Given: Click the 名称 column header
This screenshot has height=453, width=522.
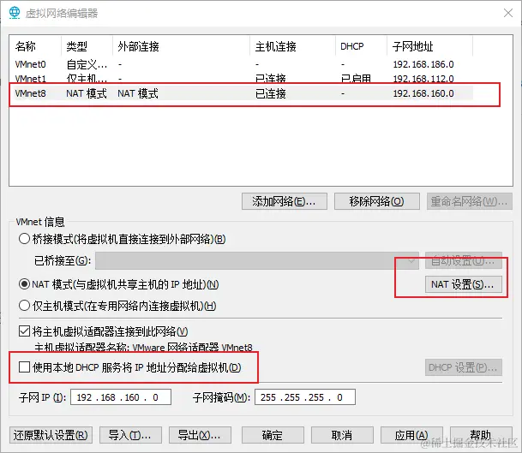Looking at the screenshot, I should pos(36,46).
